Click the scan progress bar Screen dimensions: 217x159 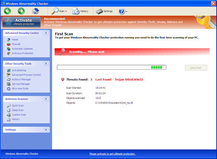point(112,67)
